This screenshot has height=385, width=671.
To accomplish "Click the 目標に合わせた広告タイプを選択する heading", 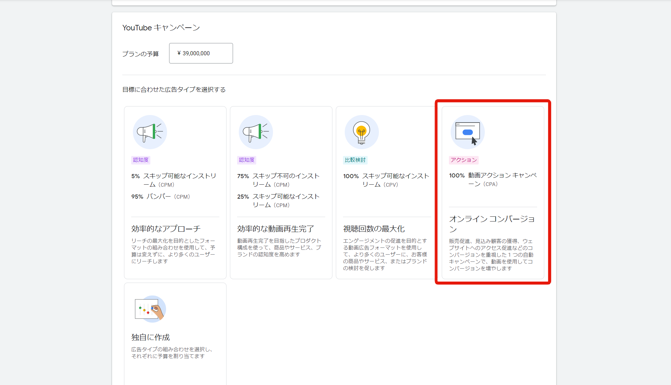I will click(x=174, y=89).
